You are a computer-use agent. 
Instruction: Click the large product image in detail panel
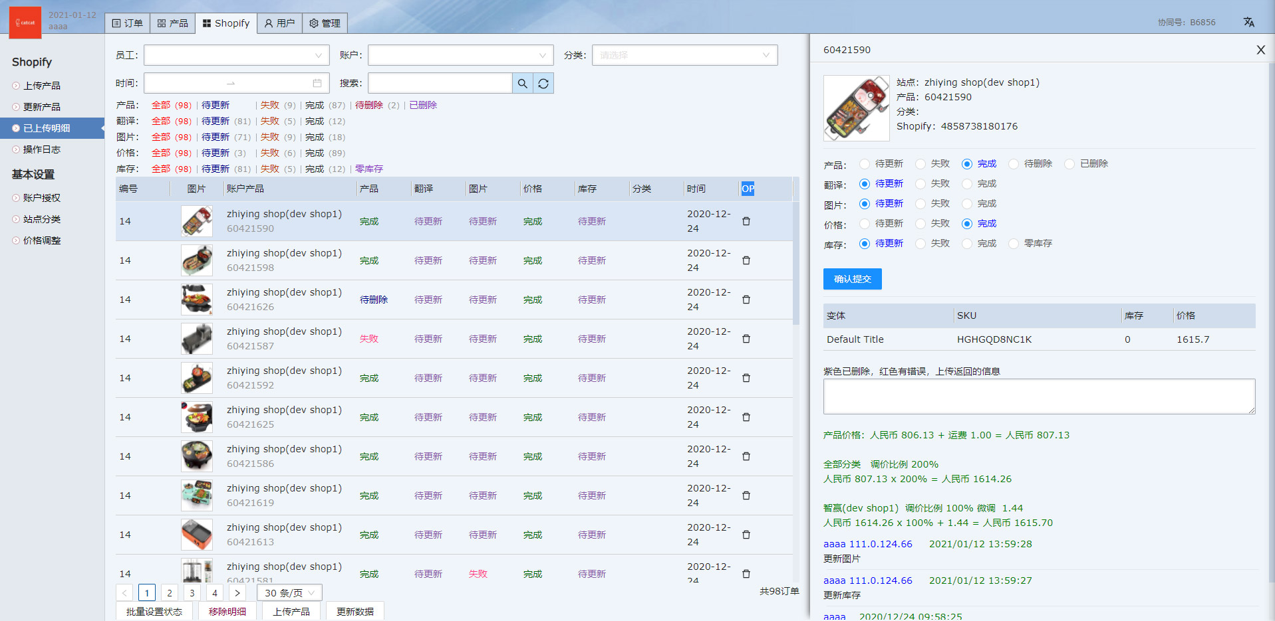click(857, 108)
